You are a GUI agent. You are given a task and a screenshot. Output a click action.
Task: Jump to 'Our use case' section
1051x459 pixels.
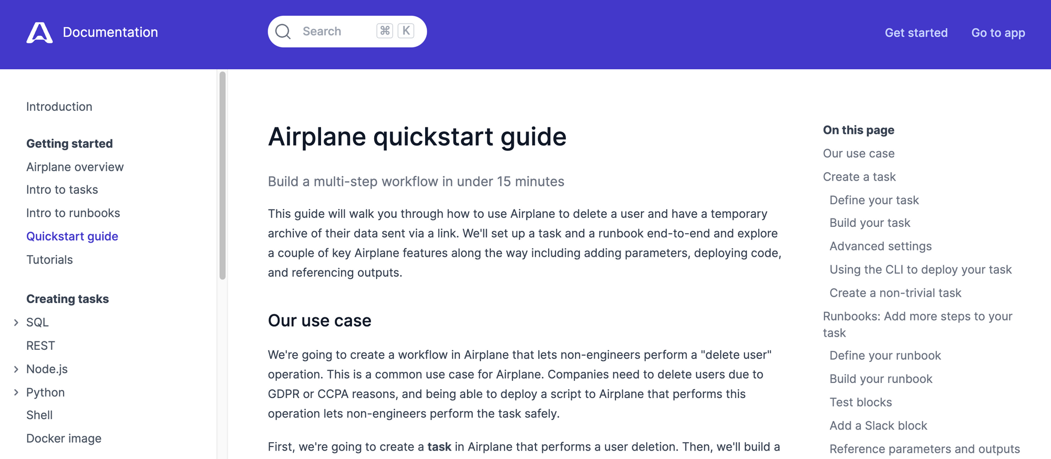click(x=859, y=153)
